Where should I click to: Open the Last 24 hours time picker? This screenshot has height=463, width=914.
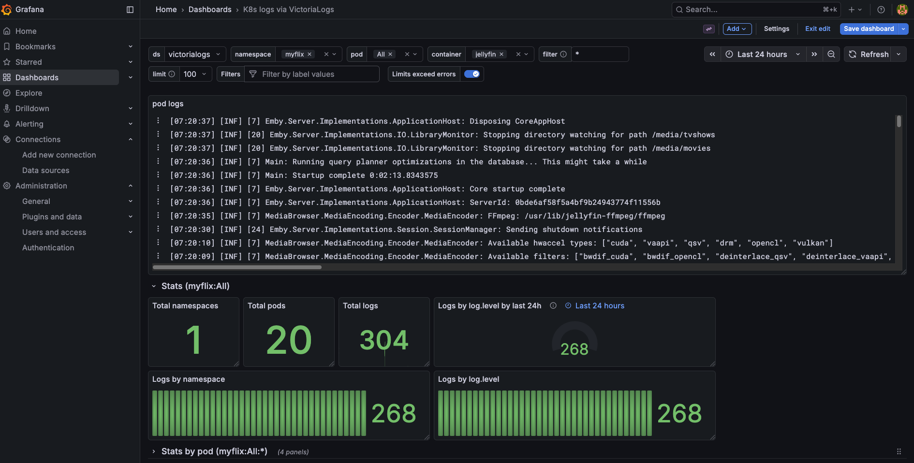[762, 54]
